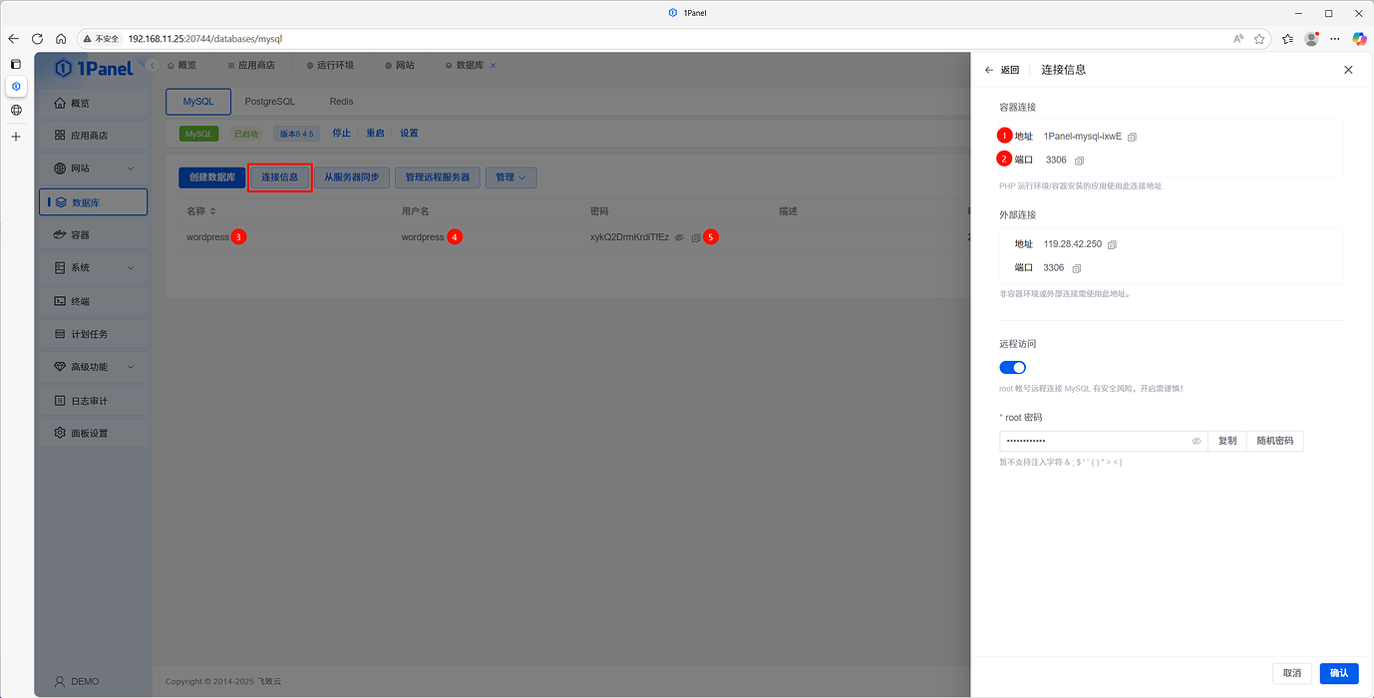Switch to the PostgreSQL tab
This screenshot has height=698, width=1374.
pyautogui.click(x=269, y=101)
